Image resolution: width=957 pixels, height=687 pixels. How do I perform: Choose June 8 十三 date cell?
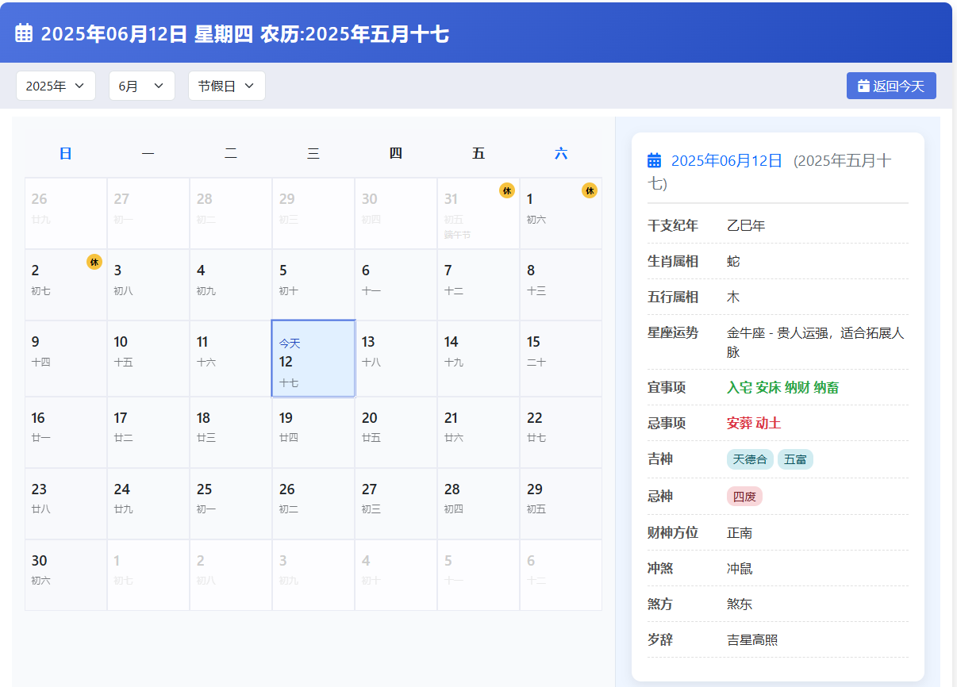point(561,285)
